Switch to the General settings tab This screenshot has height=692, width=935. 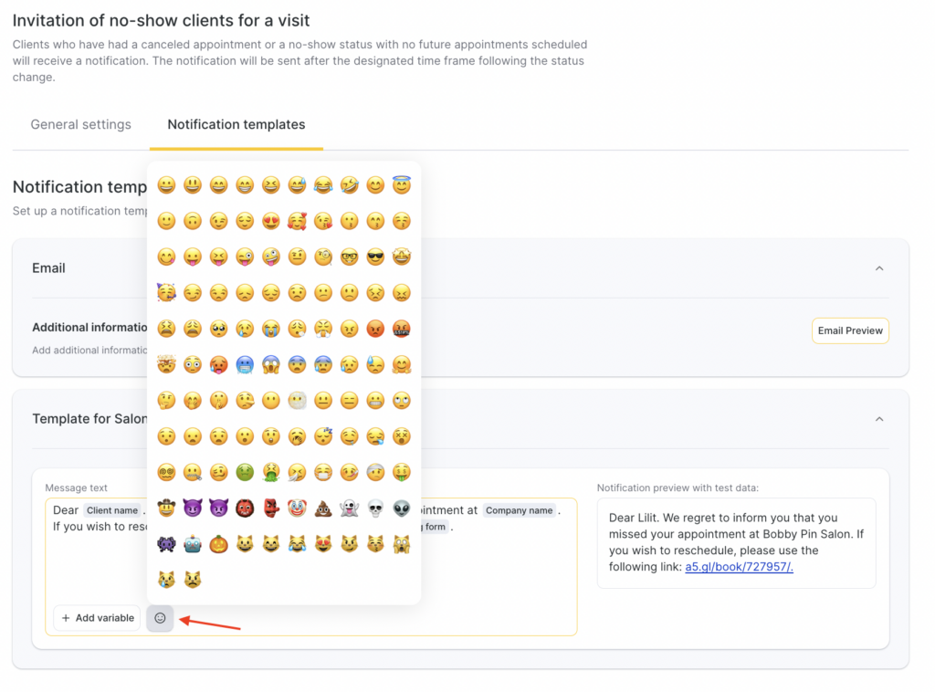[81, 125]
